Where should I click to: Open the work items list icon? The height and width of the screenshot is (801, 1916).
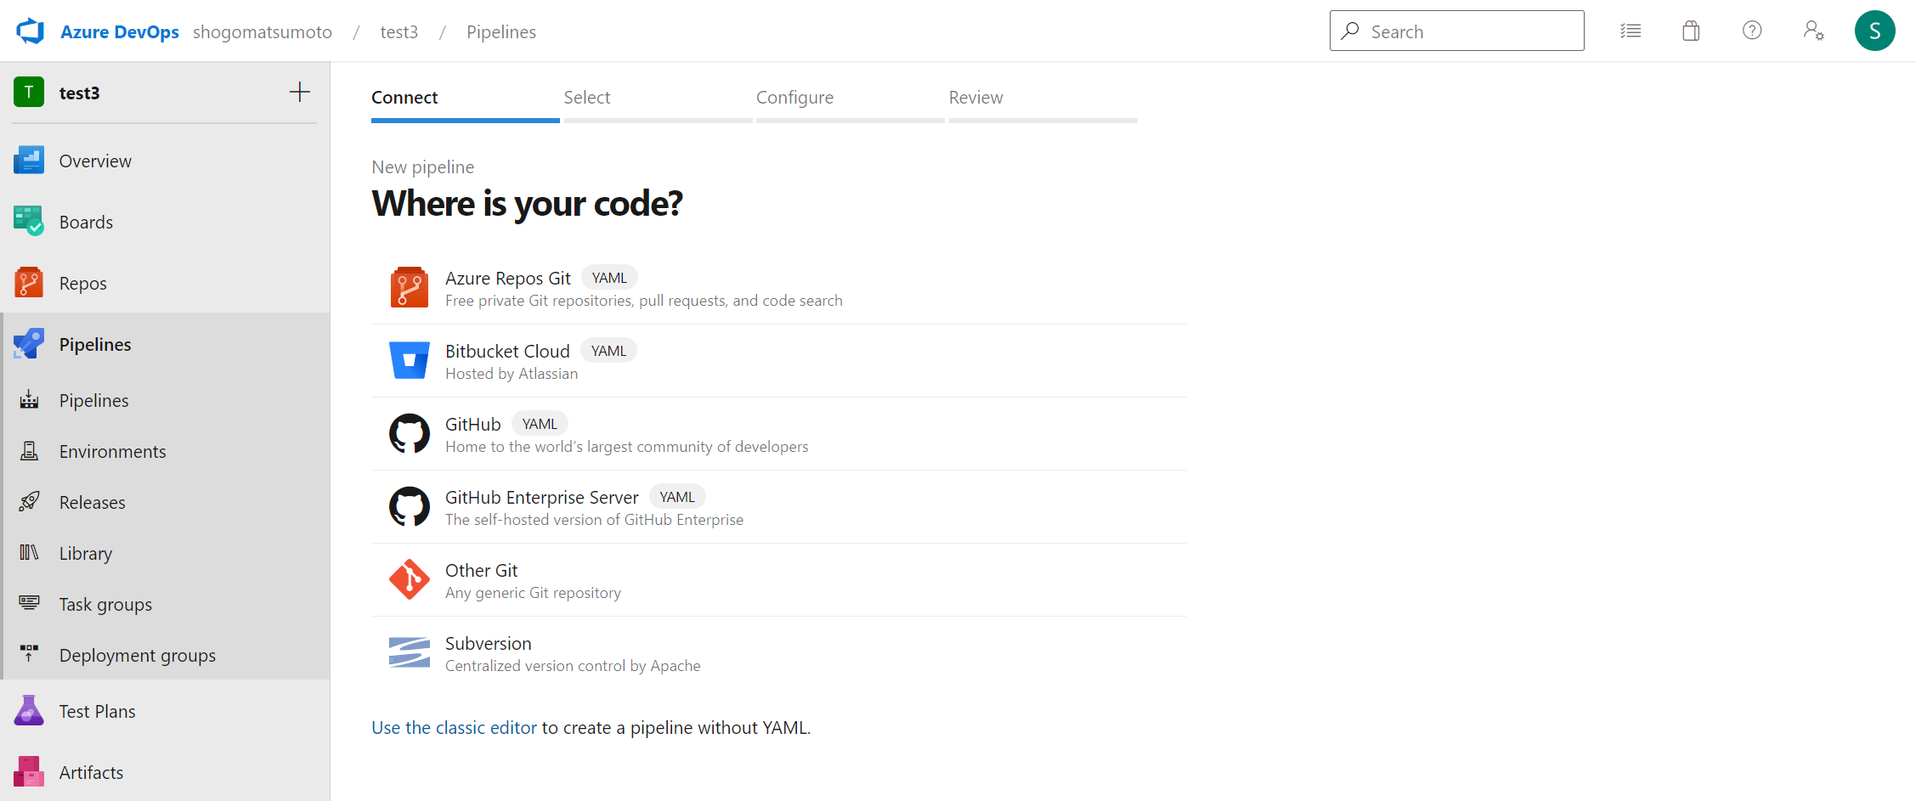1631,31
